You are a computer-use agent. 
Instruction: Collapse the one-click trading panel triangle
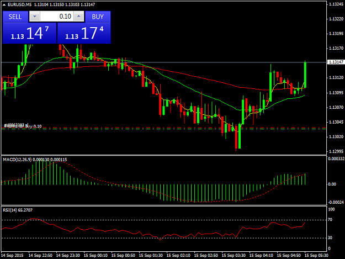[x=4, y=4]
